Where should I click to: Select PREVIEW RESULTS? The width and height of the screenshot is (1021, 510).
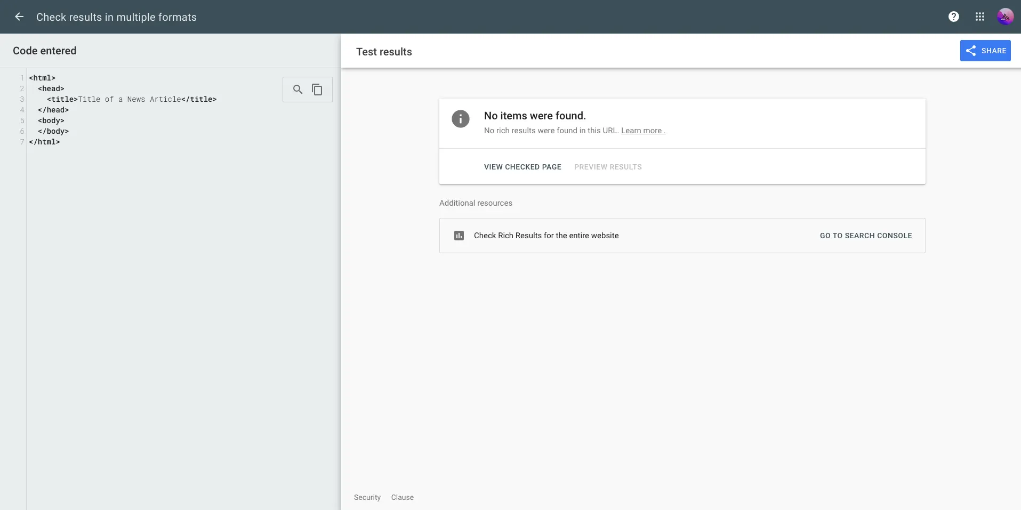pos(608,167)
